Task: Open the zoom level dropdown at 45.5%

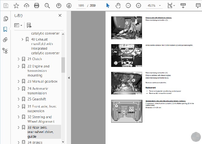Action: [x=160, y=6]
